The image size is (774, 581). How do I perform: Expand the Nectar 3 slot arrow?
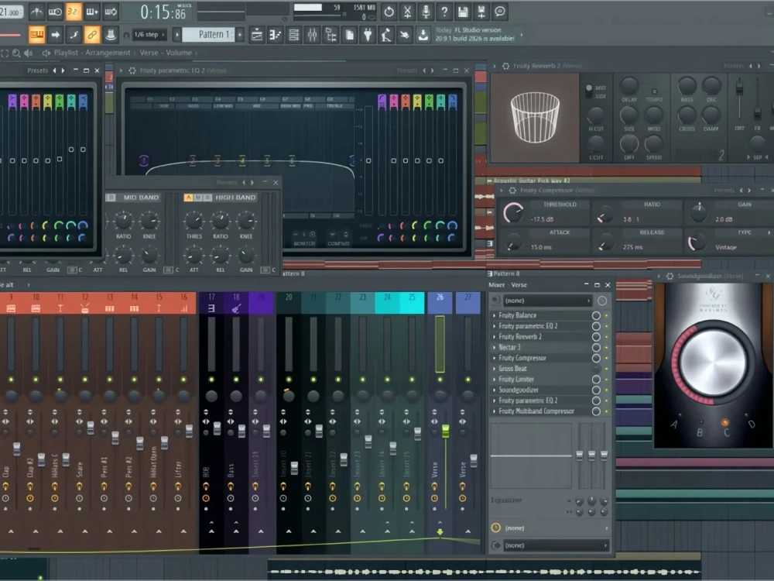coord(494,347)
